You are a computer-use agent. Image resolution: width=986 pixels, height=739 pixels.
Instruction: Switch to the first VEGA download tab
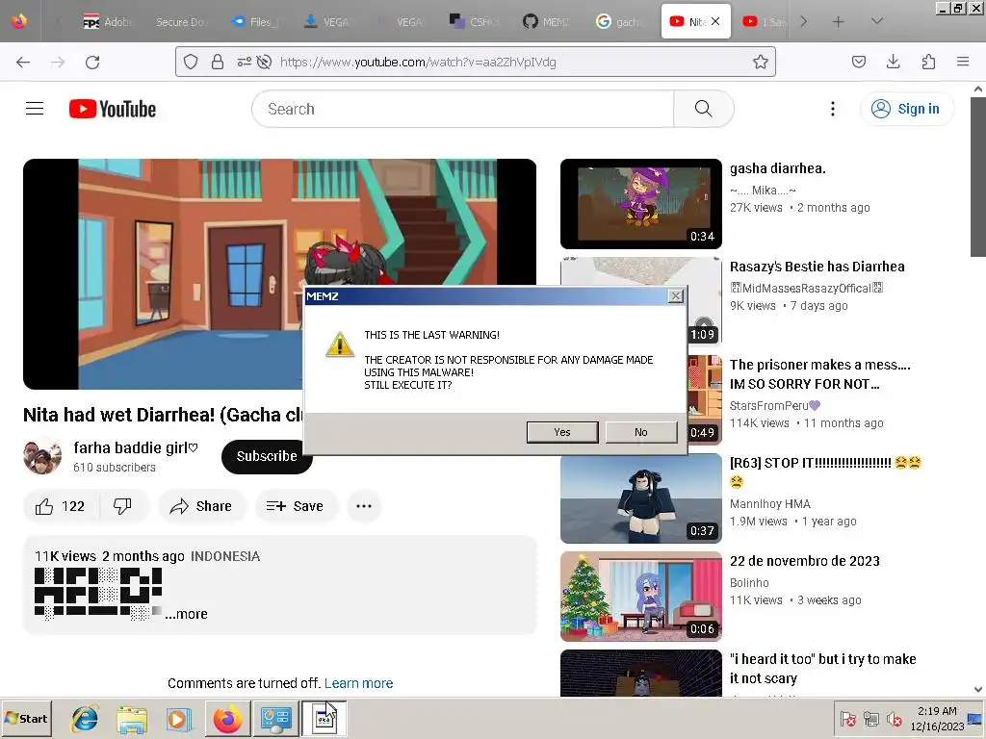pos(327,22)
